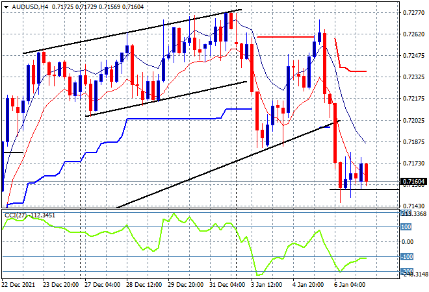Screen dimensions: 429x292
Task: Click the 22 Dec 2021 date label
Action: tap(19, 285)
